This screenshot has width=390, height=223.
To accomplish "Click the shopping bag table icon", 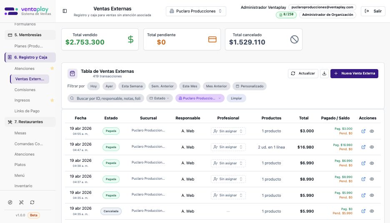I will (72, 74).
